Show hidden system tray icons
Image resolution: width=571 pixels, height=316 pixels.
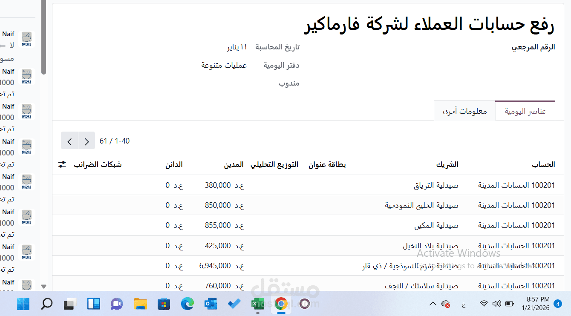click(433, 304)
